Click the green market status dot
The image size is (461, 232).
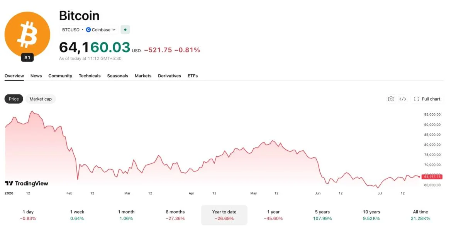[x=125, y=30]
